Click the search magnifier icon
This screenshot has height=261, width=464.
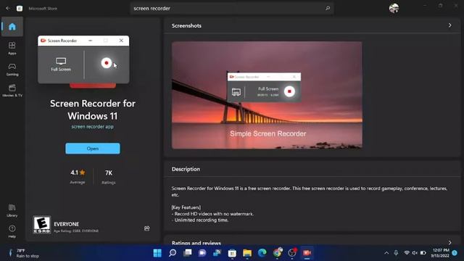tap(328, 8)
